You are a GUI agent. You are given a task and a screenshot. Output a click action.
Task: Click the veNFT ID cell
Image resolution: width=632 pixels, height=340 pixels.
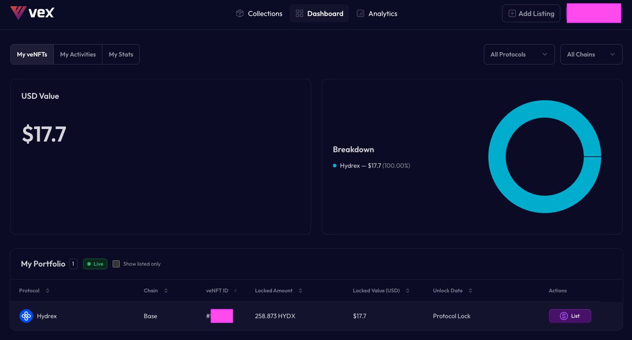tap(220, 316)
